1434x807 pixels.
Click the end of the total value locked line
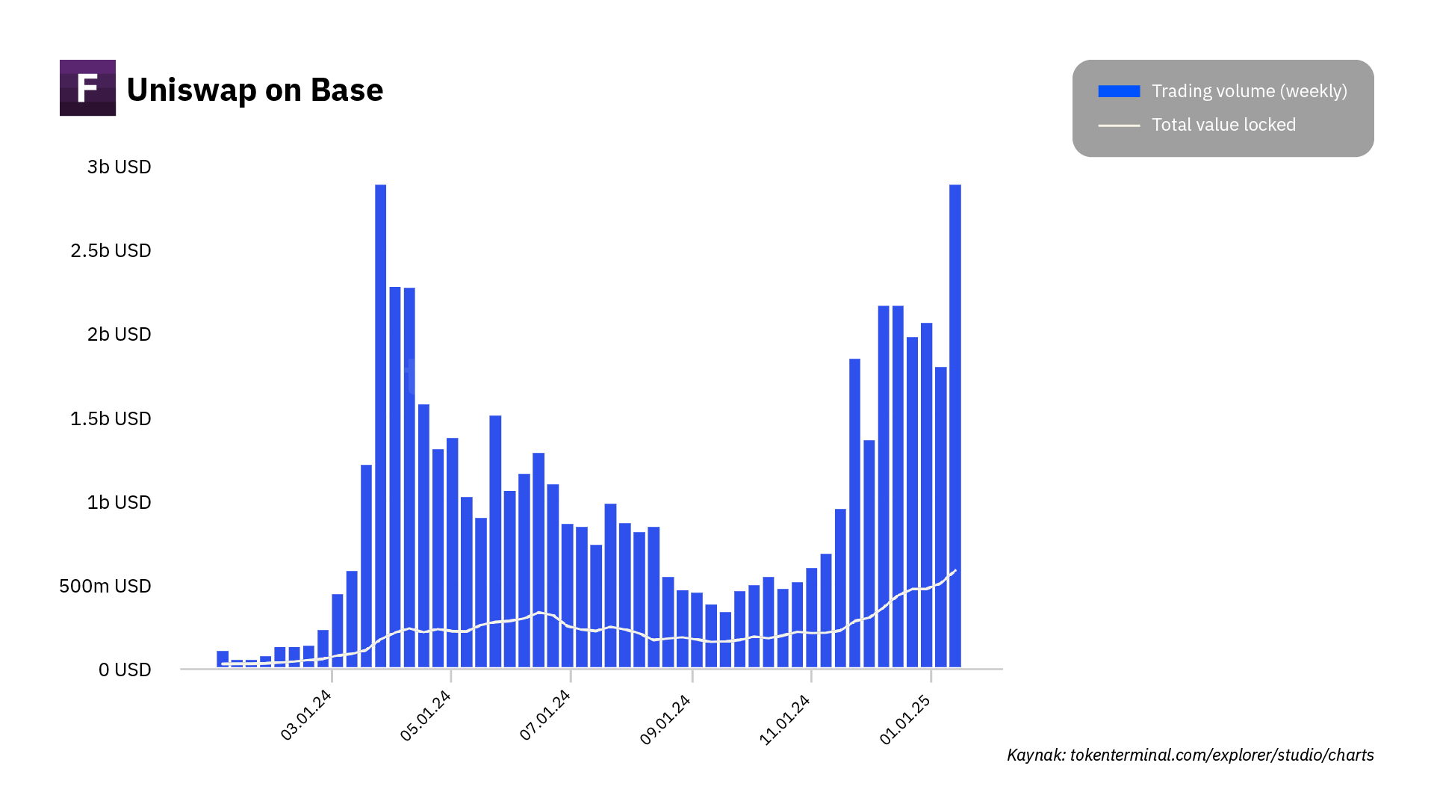click(x=955, y=571)
